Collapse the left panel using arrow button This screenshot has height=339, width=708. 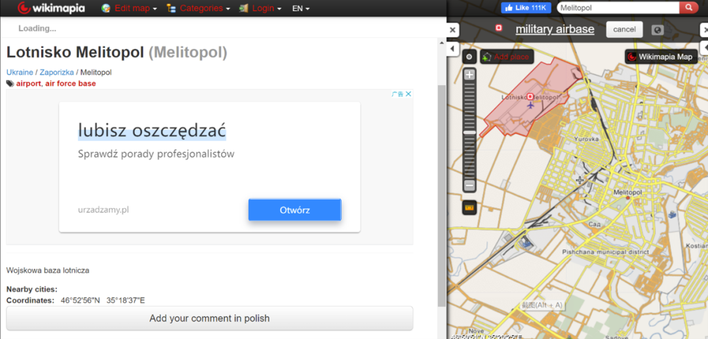453,49
